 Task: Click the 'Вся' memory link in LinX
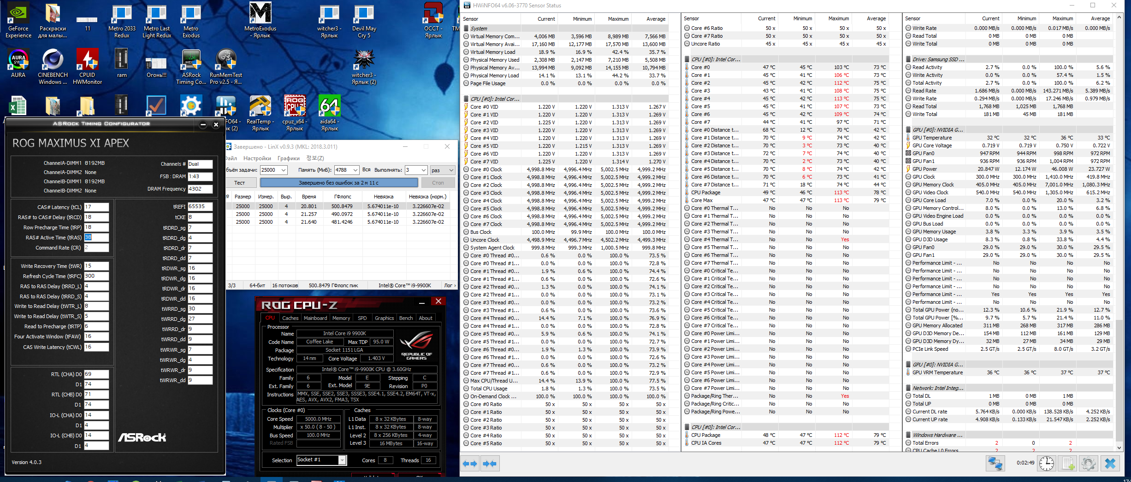[367, 170]
